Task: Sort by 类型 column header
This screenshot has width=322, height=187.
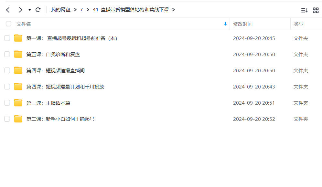Action: coord(298,24)
